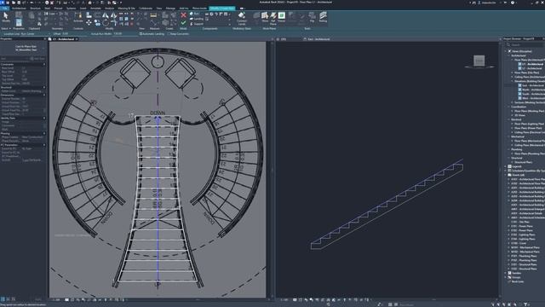Open the Properties palette icon in ribbon

[x=19, y=23]
